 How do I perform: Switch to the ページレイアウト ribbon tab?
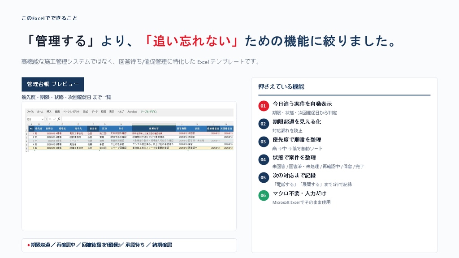click(x=71, y=112)
